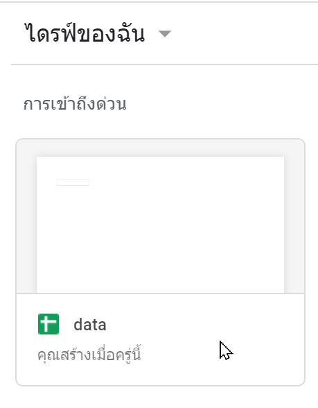The height and width of the screenshot is (408, 318).
Task: Click the คุณสร้างเมื่อครู่นี้ subtitle text
Action: click(89, 354)
